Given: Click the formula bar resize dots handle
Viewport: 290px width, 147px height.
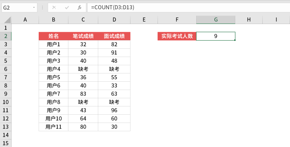Looking at the screenshot, I should pos(42,7).
